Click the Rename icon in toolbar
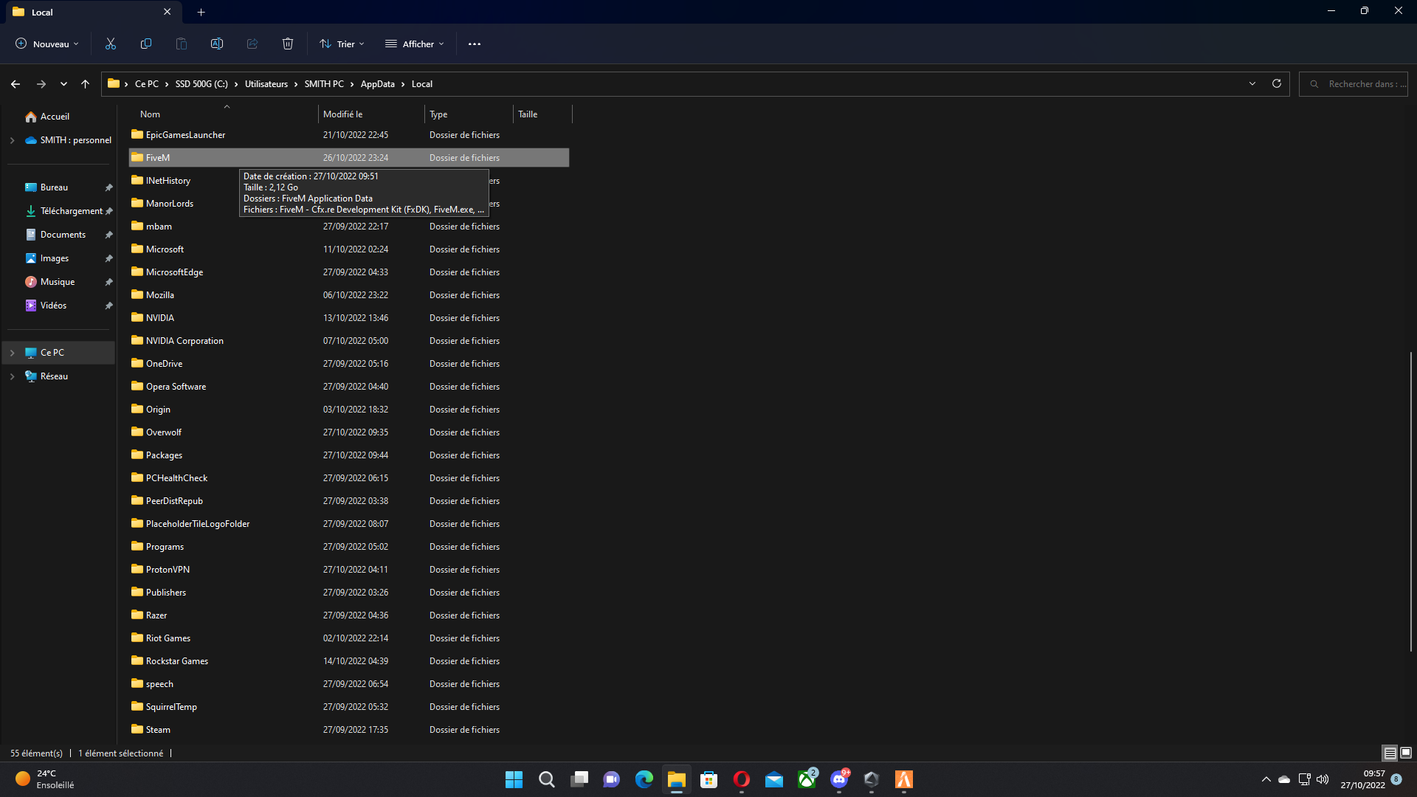Viewport: 1417px width, 797px height. (217, 44)
